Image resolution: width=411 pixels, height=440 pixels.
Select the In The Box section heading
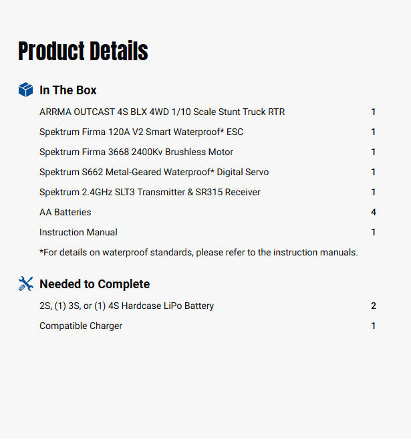click(x=68, y=90)
